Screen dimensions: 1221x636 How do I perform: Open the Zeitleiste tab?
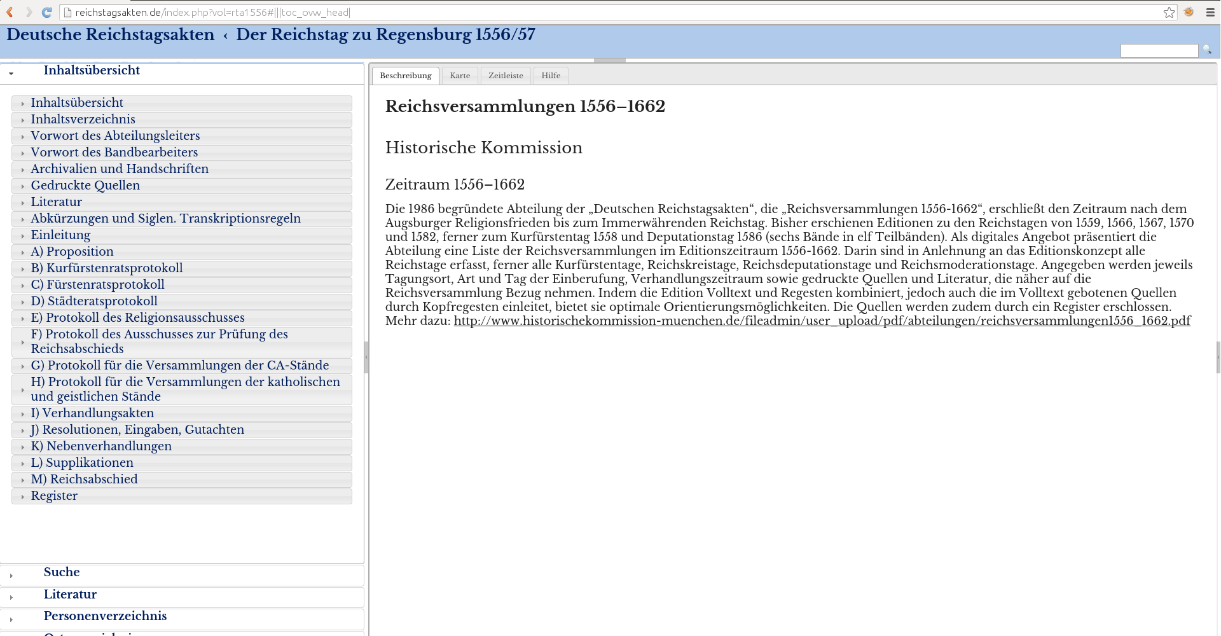click(506, 76)
